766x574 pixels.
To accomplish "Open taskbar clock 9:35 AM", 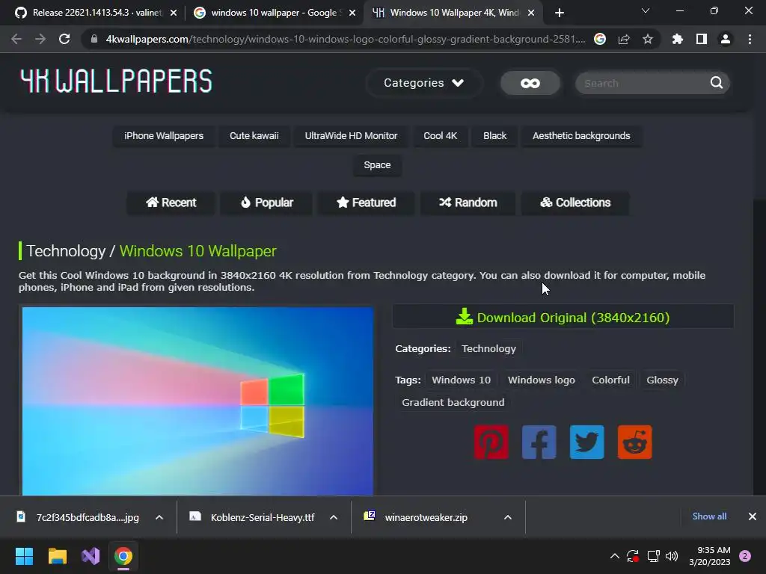I will [x=710, y=556].
